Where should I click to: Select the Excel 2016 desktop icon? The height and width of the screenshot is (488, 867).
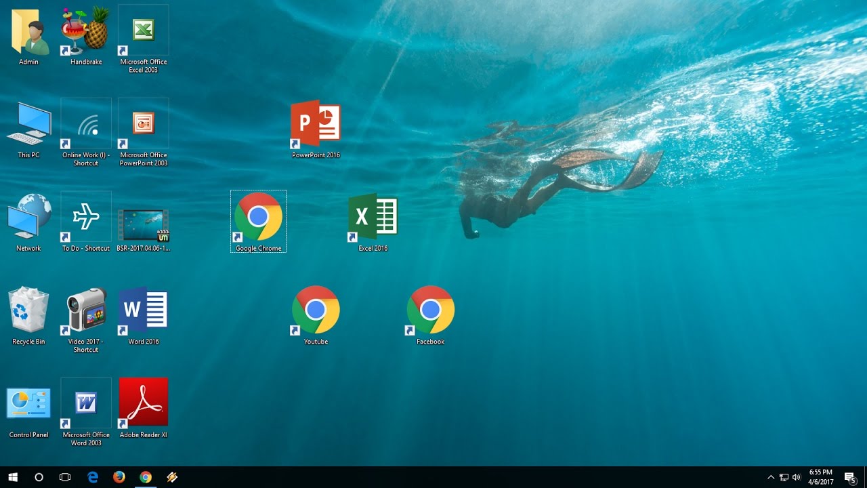[373, 222]
